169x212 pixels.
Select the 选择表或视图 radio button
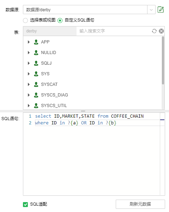pos(25,20)
